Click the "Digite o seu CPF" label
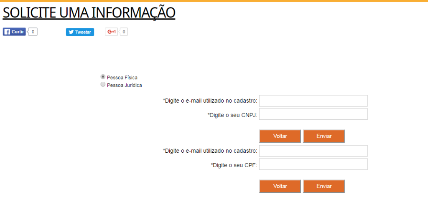This screenshot has height=204, width=428. [x=234, y=165]
